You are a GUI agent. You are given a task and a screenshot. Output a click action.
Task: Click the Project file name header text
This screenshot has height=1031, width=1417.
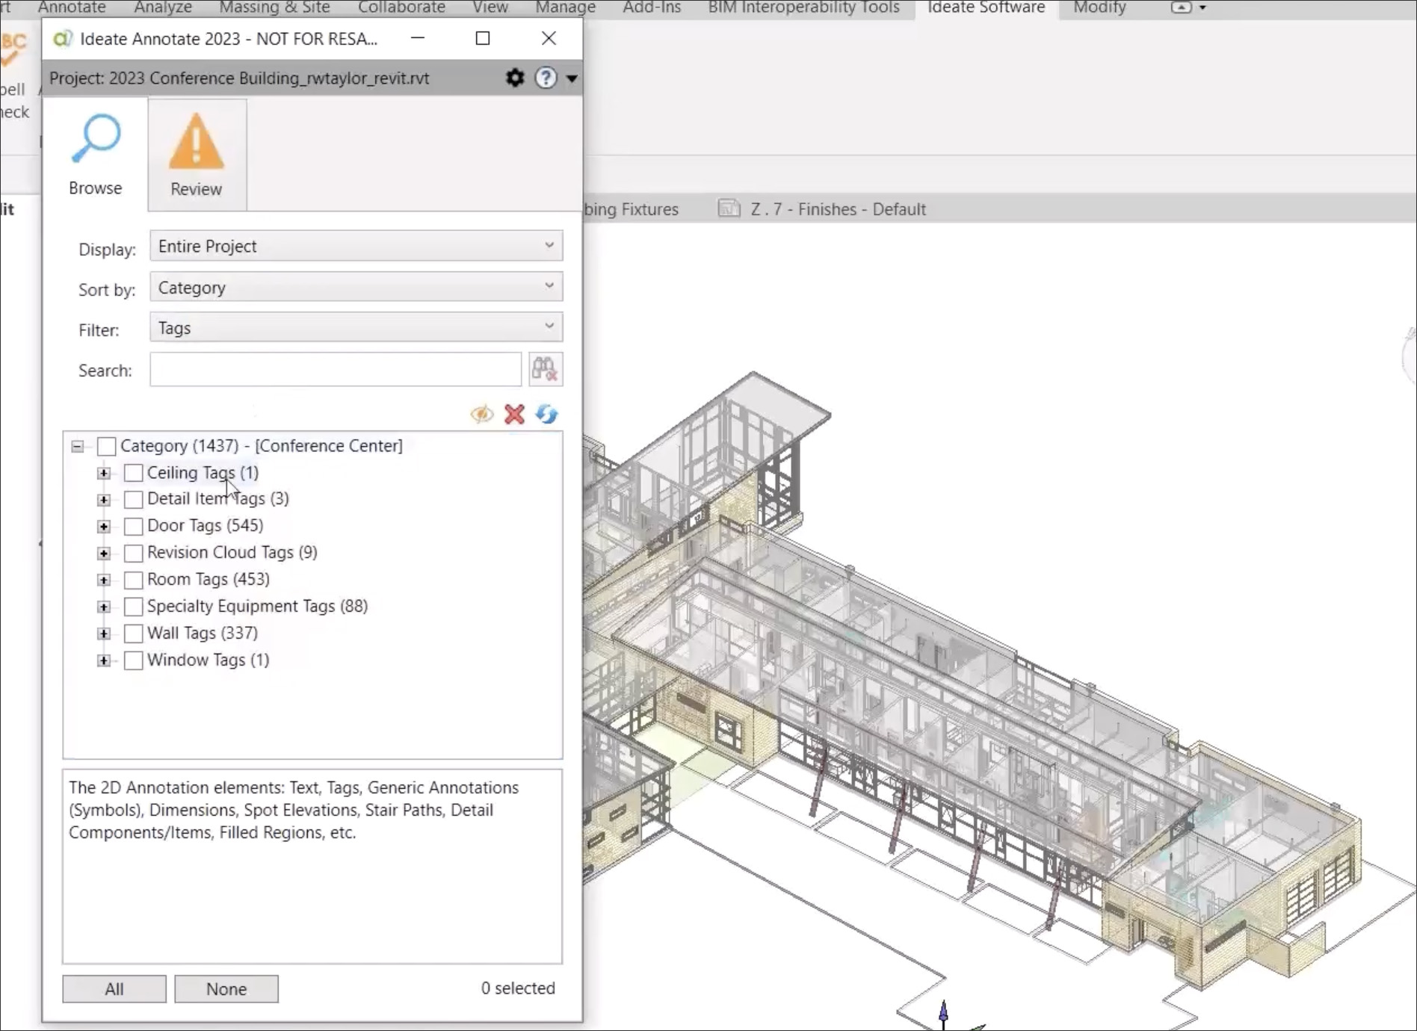(239, 78)
